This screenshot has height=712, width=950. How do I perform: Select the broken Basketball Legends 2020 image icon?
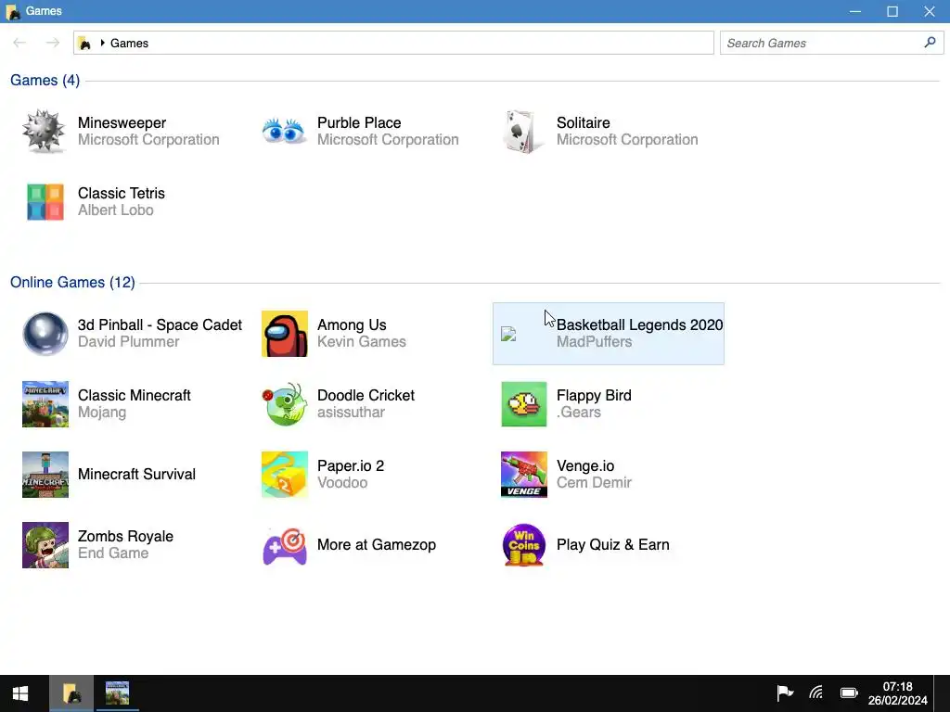coord(508,334)
